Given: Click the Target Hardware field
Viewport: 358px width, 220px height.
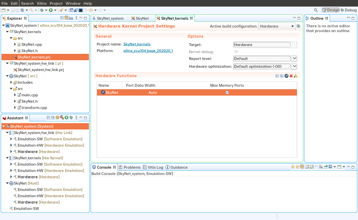Looking at the screenshot, I should 262,45.
